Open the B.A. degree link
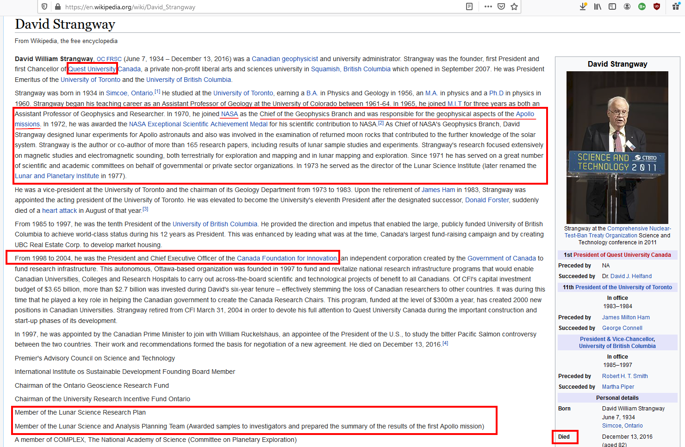 (x=312, y=93)
